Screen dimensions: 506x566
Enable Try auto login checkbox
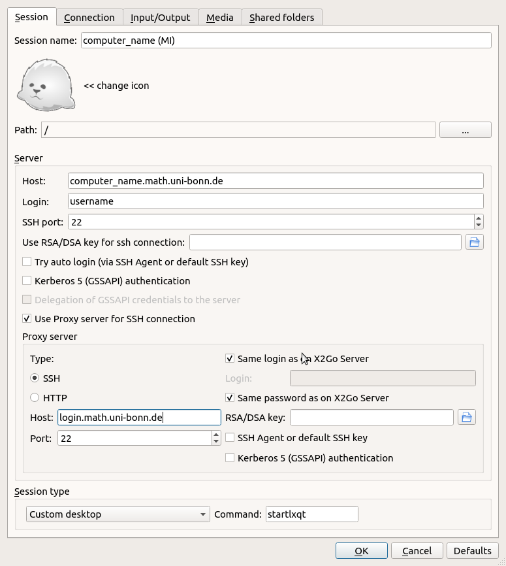click(x=27, y=262)
